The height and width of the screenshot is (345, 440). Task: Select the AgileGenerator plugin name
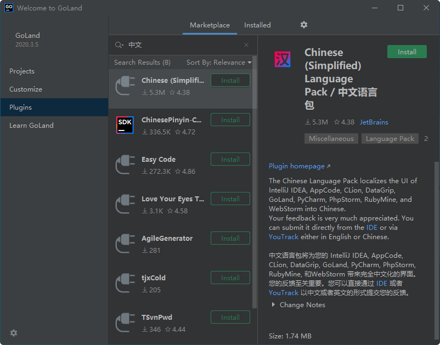tap(167, 239)
